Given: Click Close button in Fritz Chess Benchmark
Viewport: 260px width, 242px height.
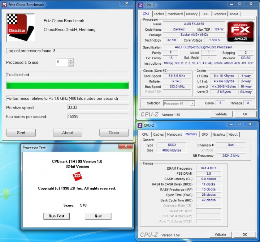Looking at the screenshot, I should tap(114, 133).
